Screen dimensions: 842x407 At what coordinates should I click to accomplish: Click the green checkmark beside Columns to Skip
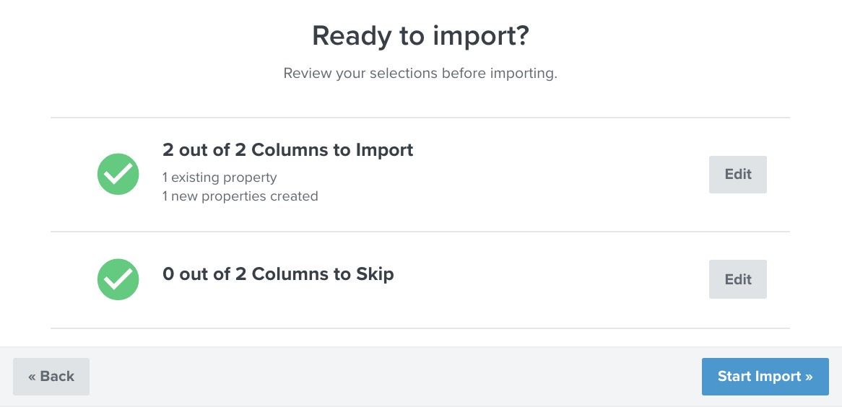pyautogui.click(x=118, y=279)
